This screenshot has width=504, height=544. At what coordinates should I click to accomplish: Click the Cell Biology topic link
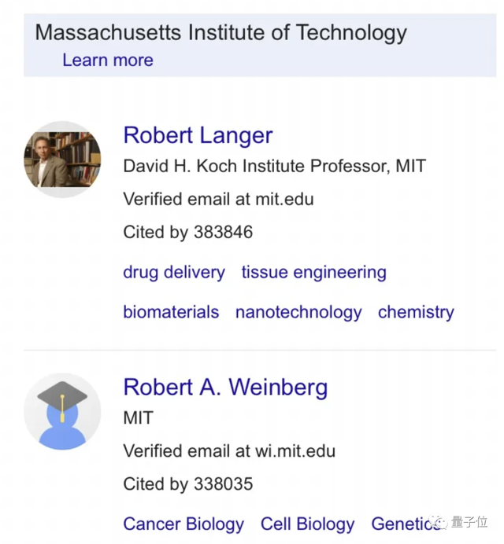[307, 524]
